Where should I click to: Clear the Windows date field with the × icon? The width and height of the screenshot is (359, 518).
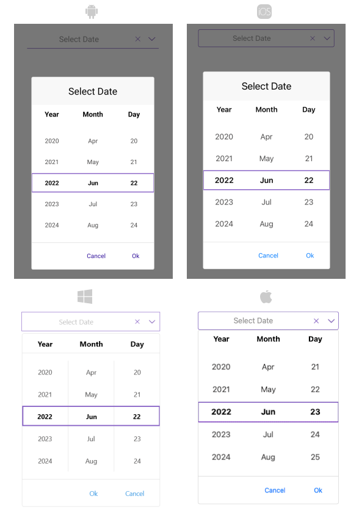pos(137,322)
